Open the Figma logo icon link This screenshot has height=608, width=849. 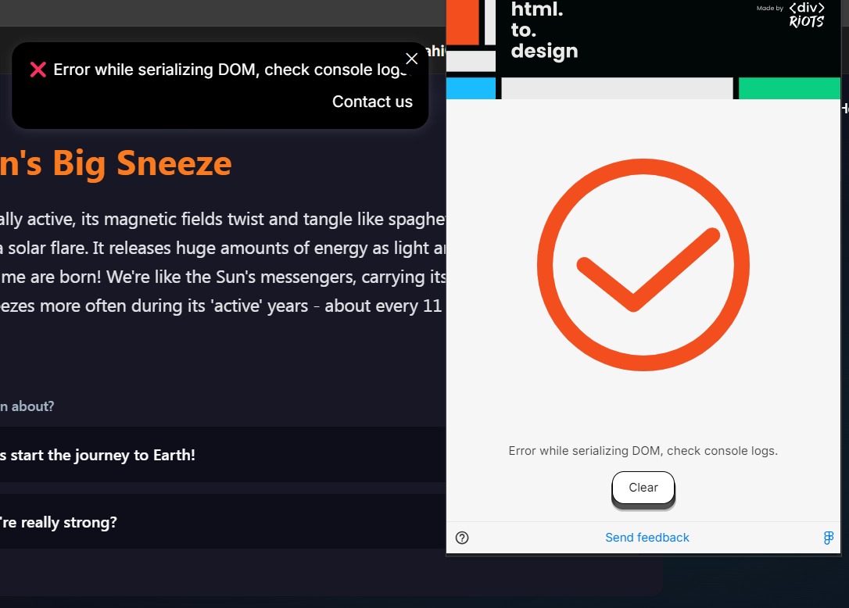(828, 538)
